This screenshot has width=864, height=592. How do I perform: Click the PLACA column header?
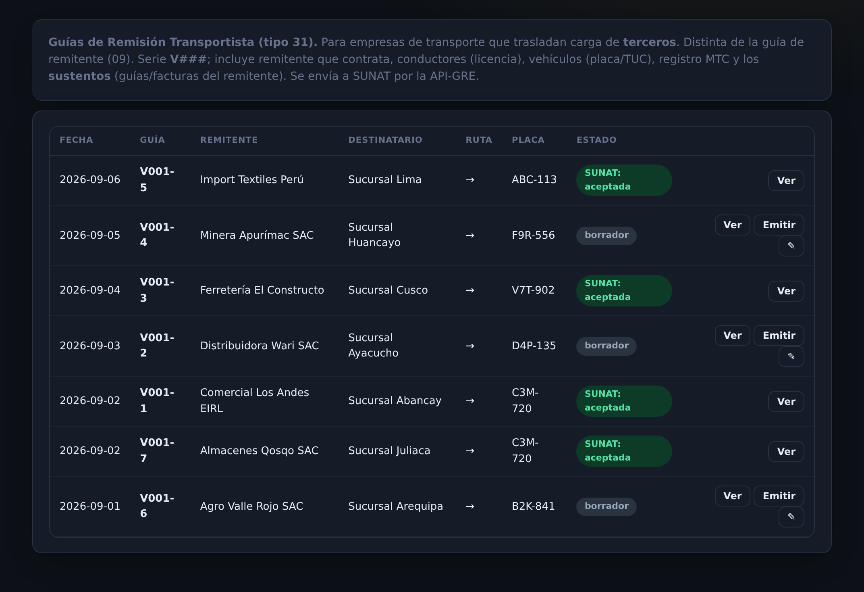[x=528, y=140]
